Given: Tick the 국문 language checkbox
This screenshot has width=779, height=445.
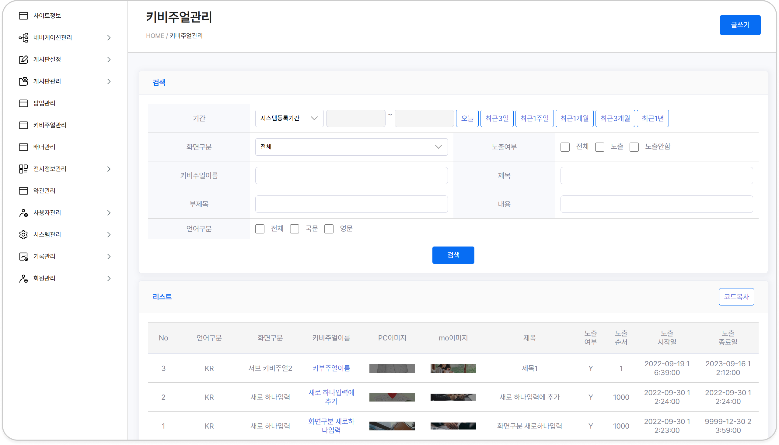Looking at the screenshot, I should 294,229.
